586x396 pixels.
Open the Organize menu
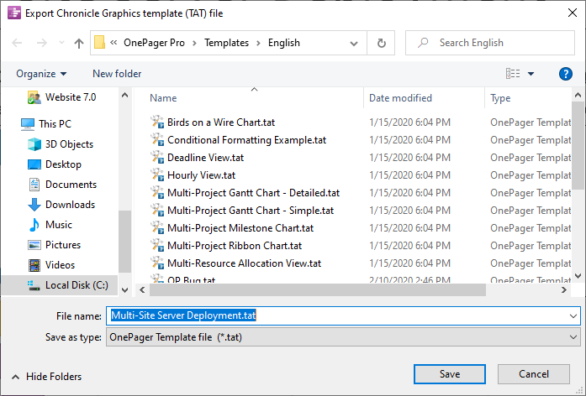[x=41, y=74]
